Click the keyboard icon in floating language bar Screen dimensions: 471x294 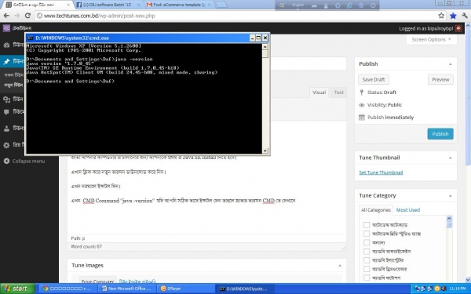pos(314,5)
